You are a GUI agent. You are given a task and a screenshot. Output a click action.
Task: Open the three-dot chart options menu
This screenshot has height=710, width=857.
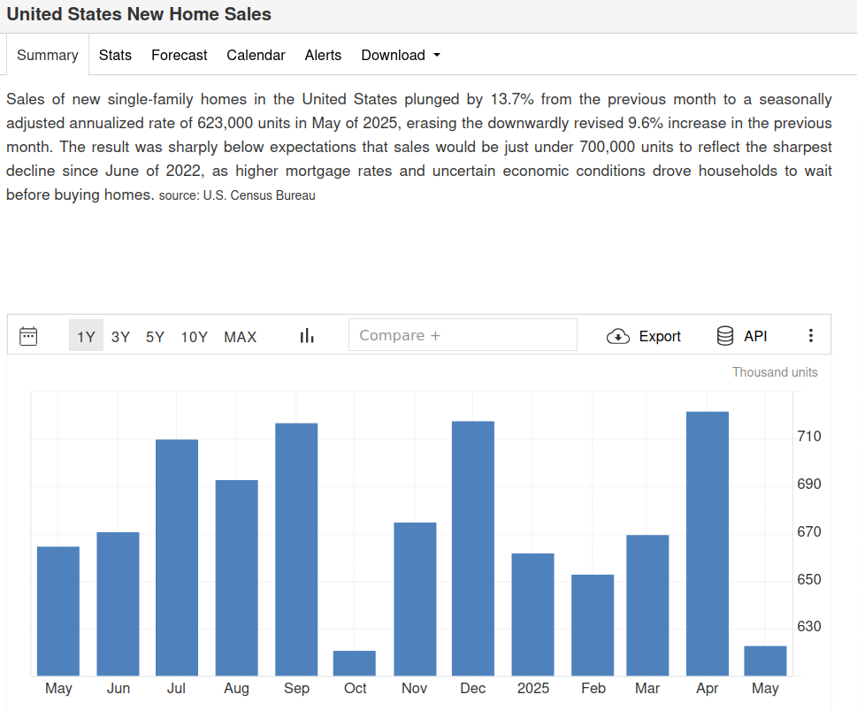810,336
